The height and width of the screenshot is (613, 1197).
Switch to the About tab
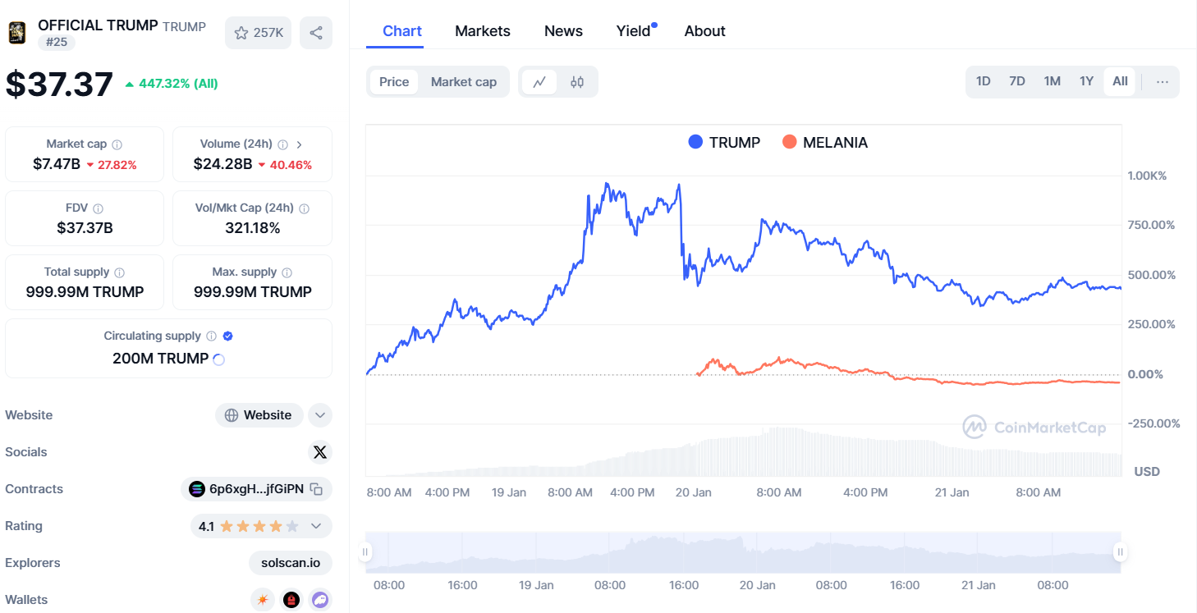705,31
